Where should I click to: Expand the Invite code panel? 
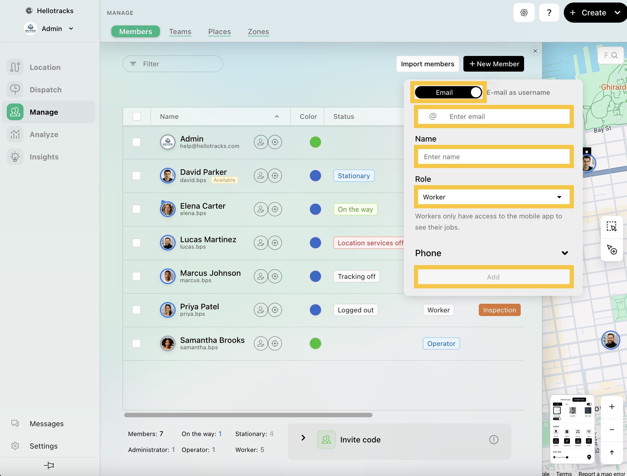pyautogui.click(x=303, y=438)
